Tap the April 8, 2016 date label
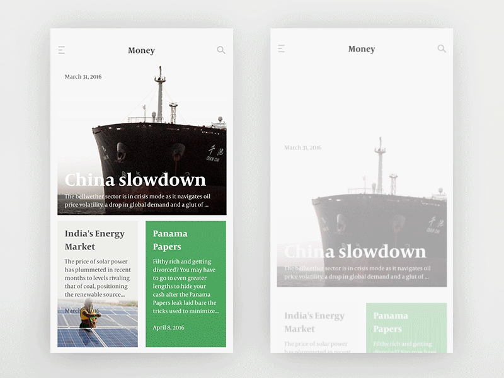 click(168, 328)
